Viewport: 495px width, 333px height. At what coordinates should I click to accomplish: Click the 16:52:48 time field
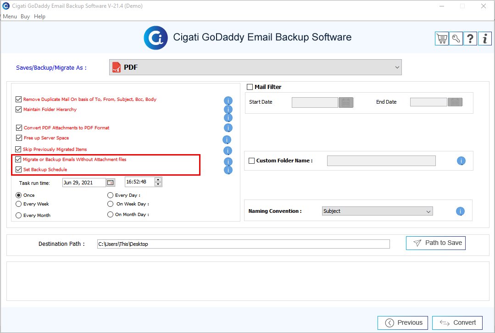(x=139, y=182)
